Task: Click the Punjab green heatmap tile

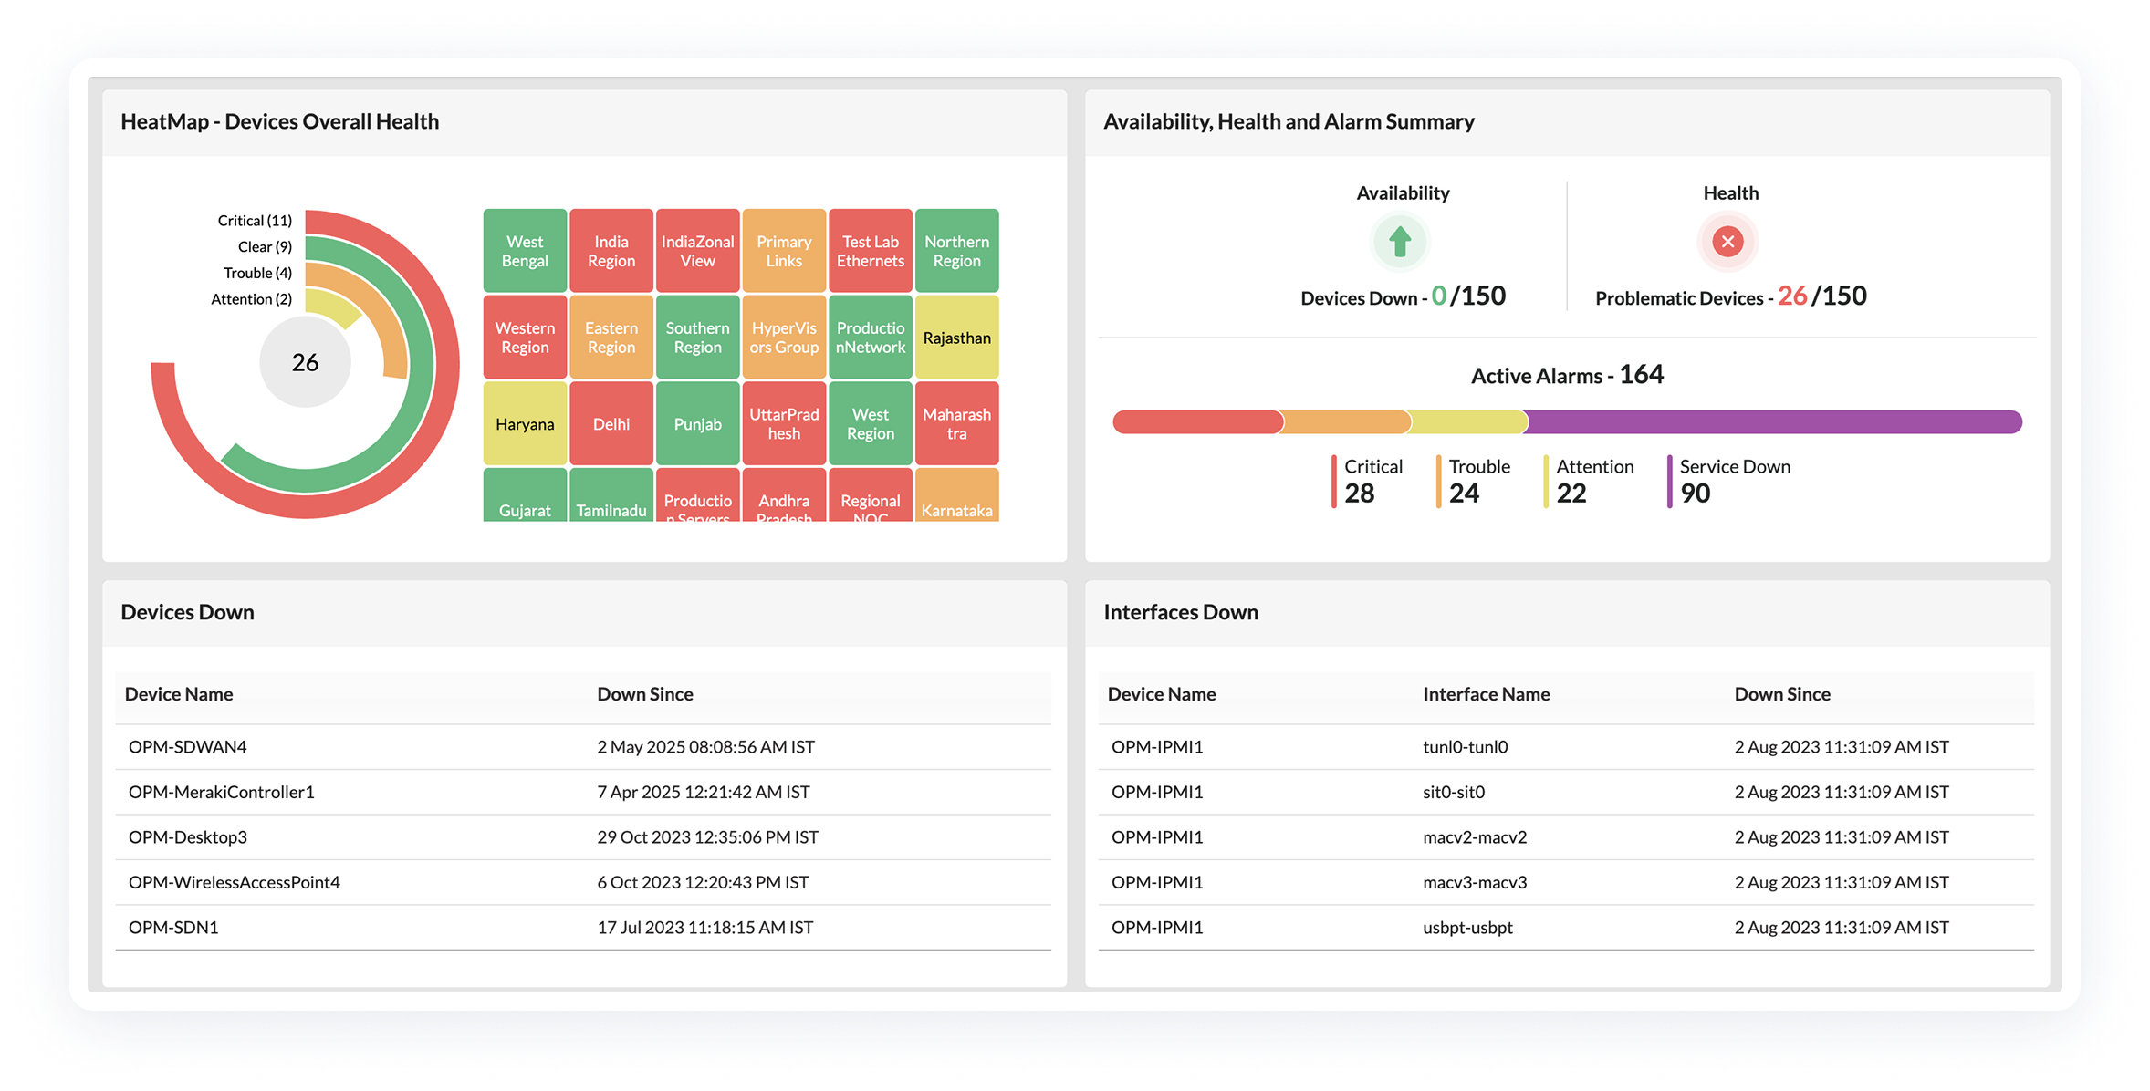Action: (697, 424)
